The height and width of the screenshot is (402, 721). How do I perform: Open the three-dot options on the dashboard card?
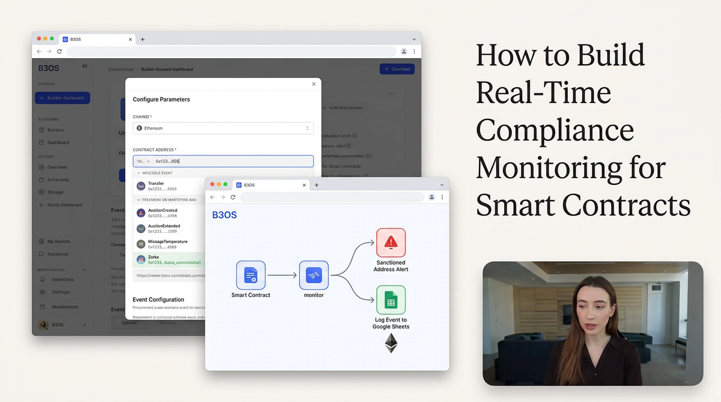click(x=391, y=94)
